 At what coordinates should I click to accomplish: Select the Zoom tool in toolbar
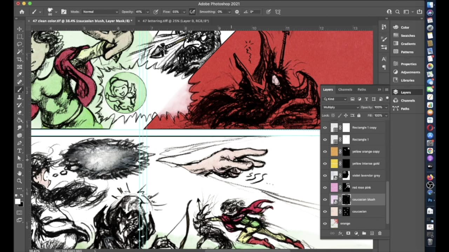tap(20, 181)
